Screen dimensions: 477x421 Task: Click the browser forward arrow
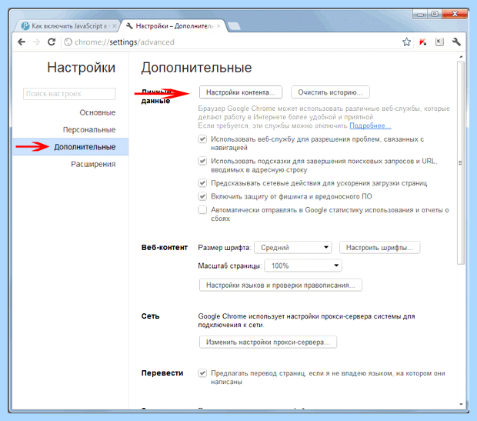click(x=36, y=42)
